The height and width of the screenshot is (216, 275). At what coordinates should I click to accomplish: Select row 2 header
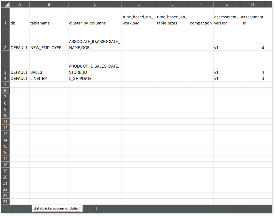(5, 39)
